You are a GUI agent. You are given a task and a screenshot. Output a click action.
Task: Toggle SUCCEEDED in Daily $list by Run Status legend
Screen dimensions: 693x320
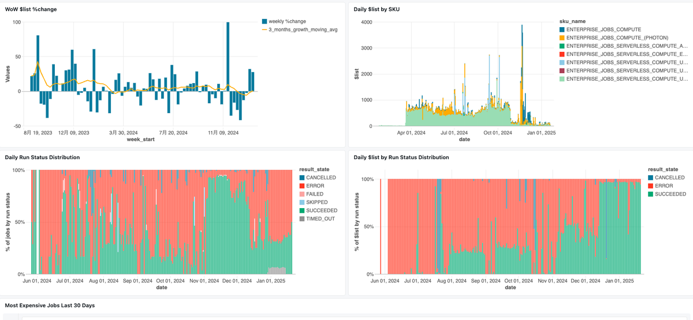tap(667, 194)
